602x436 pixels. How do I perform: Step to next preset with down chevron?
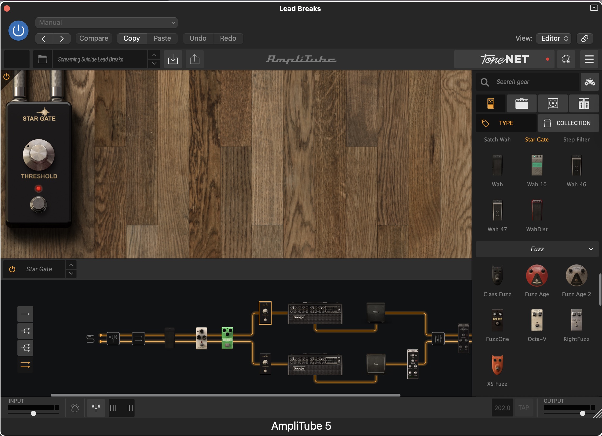(x=154, y=63)
